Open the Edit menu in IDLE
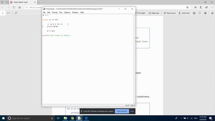This screenshot has width=215, height=121. point(49,12)
